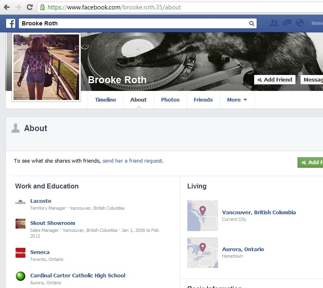The width and height of the screenshot is (323, 288).
Task: Click 'Aurora, Ontario' under Cardinal Carter
Action: coord(46,283)
